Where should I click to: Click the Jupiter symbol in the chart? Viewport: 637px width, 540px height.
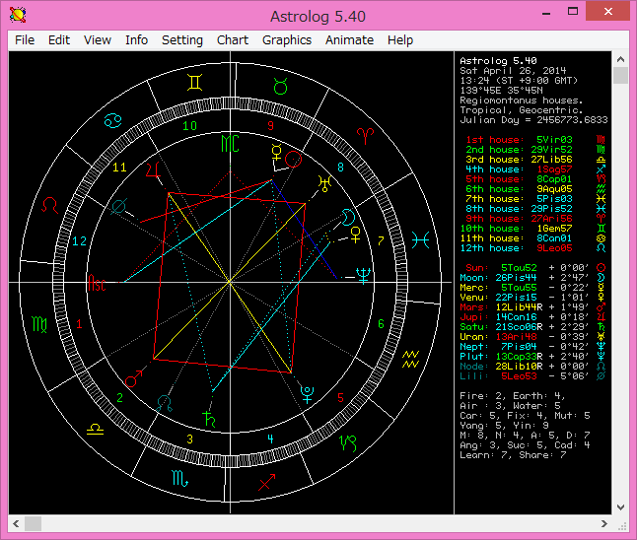click(153, 169)
